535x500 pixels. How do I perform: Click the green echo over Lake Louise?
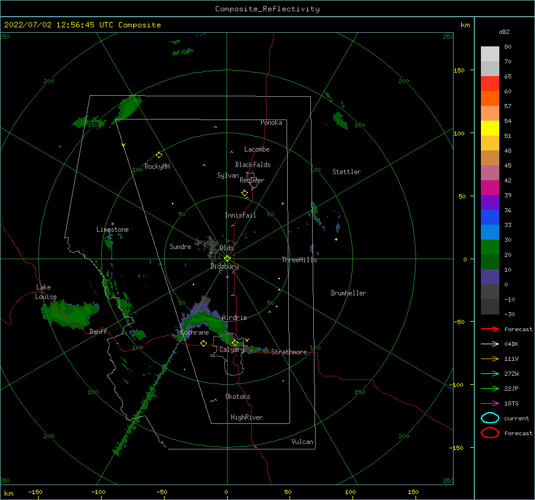[x=70, y=314]
